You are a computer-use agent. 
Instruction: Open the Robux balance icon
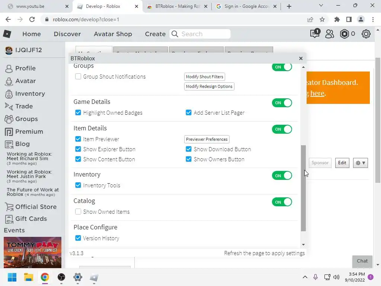pyautogui.click(x=344, y=34)
